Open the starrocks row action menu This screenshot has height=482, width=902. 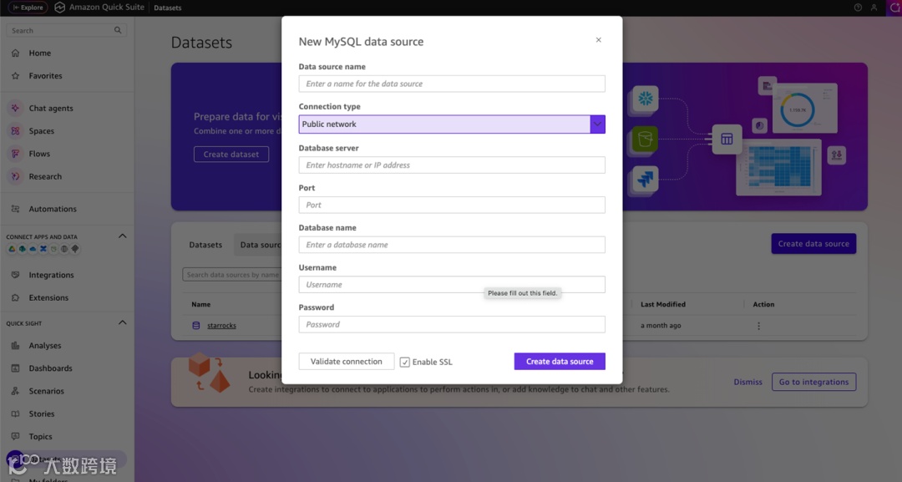click(758, 326)
